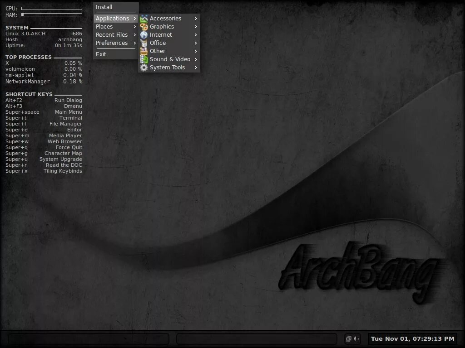Expand arrow next to Places
The width and height of the screenshot is (465, 348).
pyautogui.click(x=134, y=27)
